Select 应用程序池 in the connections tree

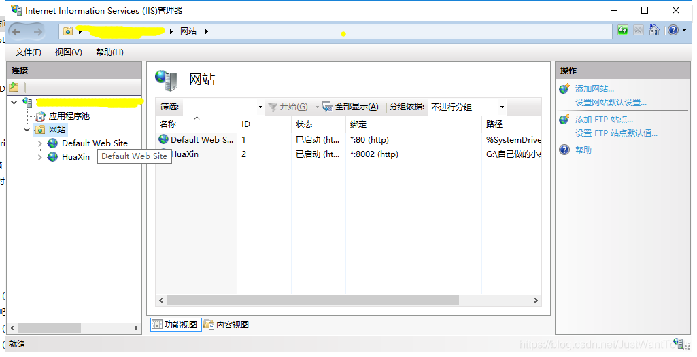point(69,116)
